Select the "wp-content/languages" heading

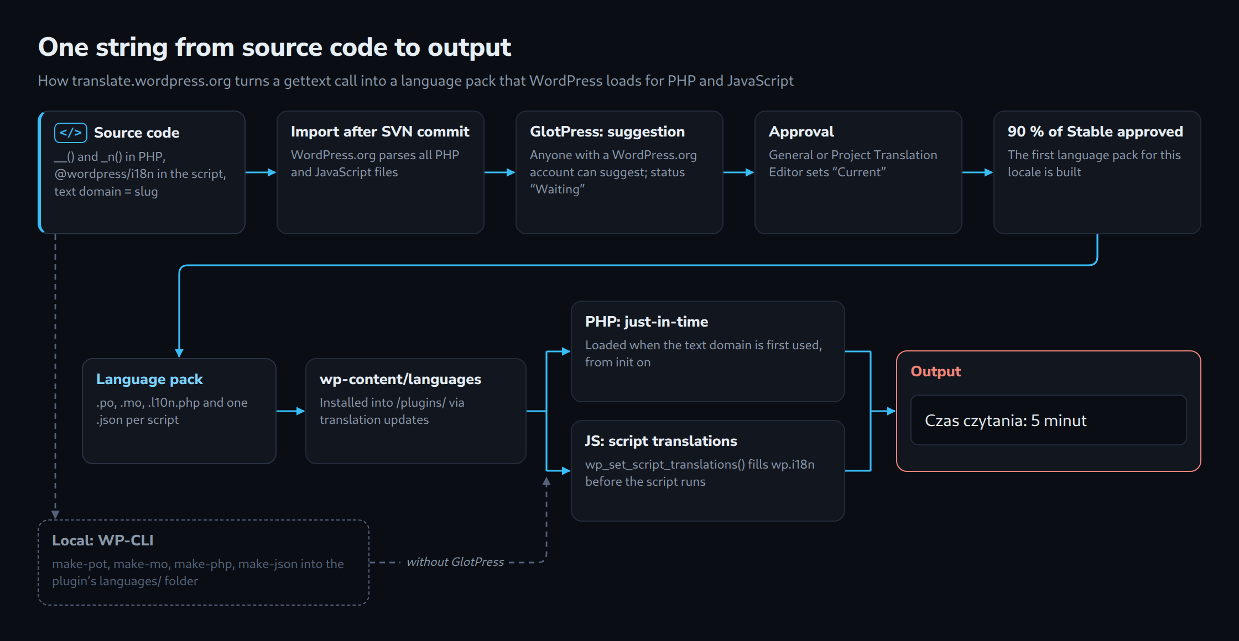400,379
